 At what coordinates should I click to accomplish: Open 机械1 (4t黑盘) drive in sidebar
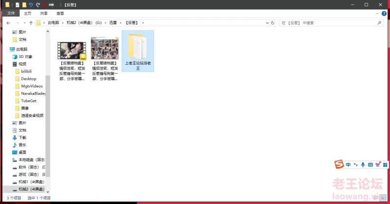[x=28, y=182]
